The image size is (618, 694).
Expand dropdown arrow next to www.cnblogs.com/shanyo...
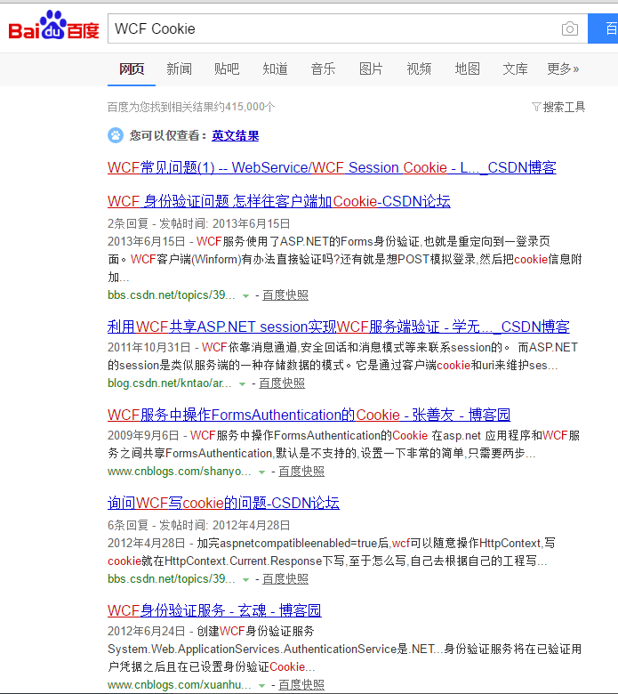pyautogui.click(x=261, y=472)
